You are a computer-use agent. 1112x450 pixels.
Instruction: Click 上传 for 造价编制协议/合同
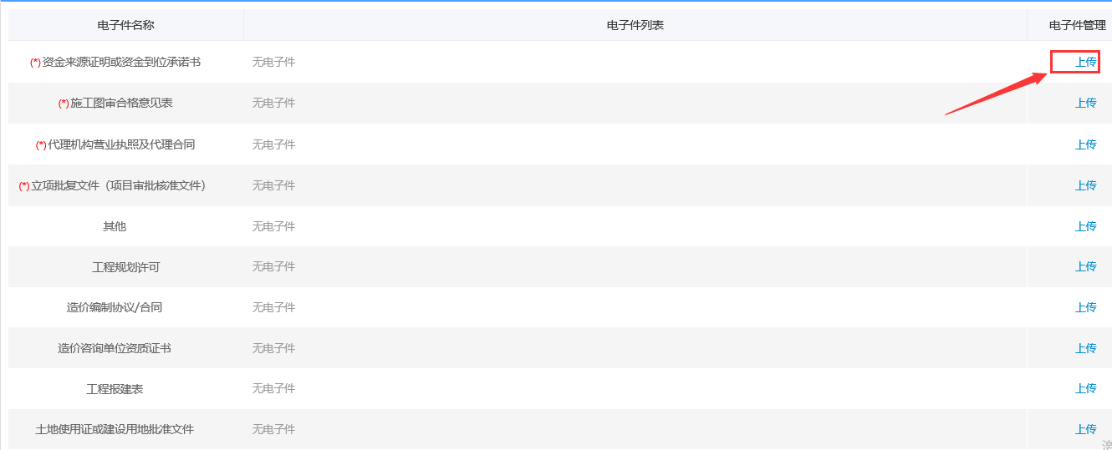click(1085, 307)
